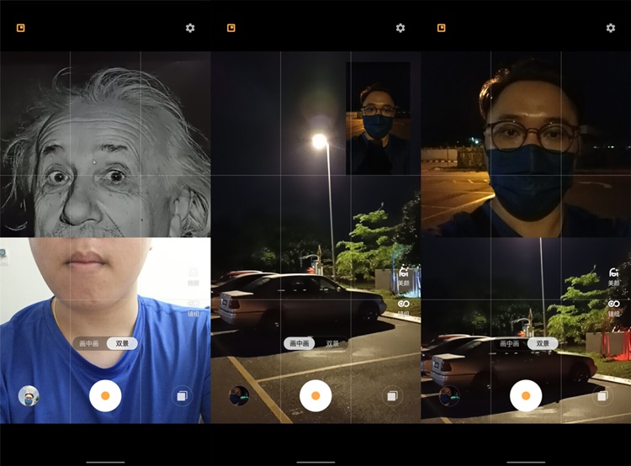The width and height of the screenshot is (631, 466).
Task: Open gallery thumbnail on street lamp screen
Action: 239,395
